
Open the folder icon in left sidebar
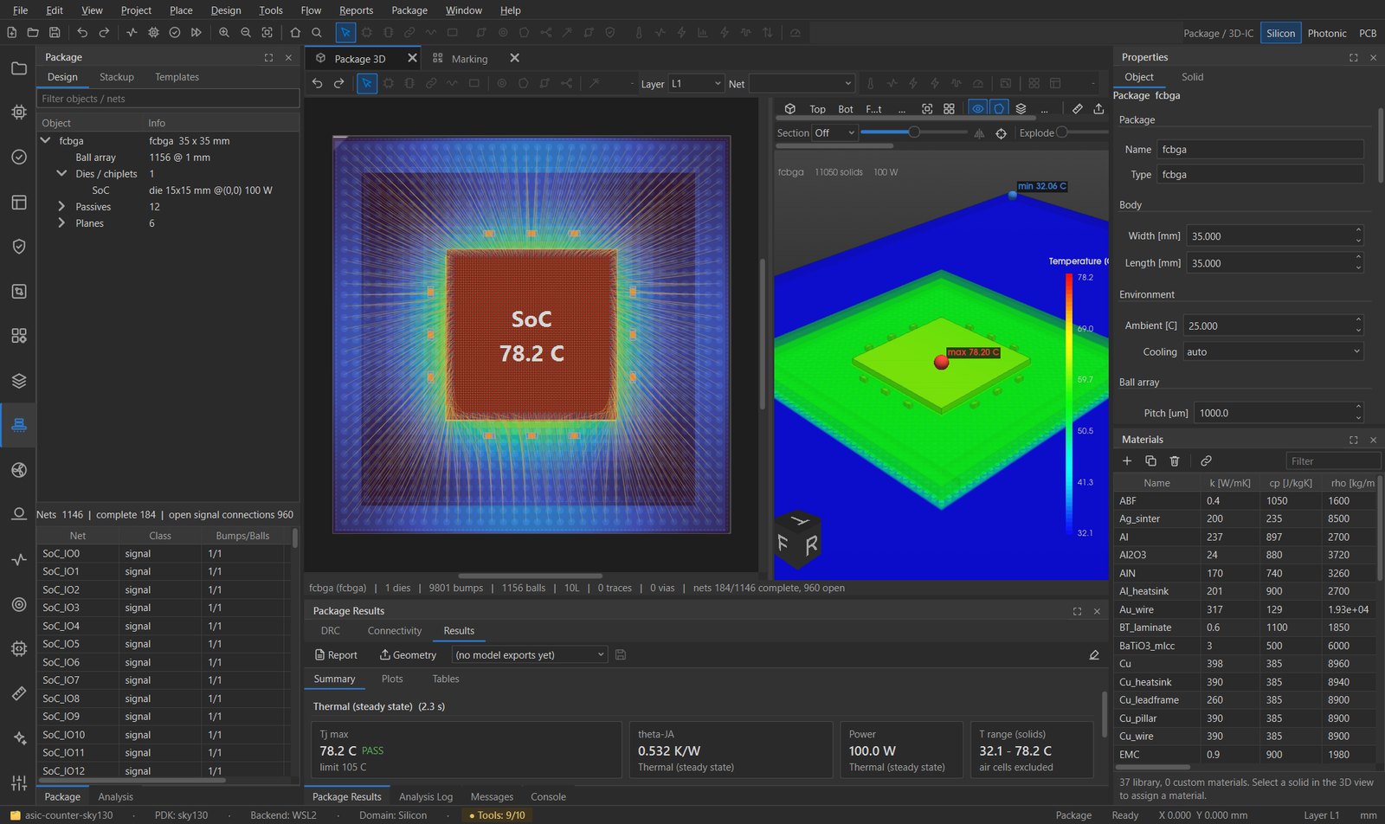[x=18, y=68]
